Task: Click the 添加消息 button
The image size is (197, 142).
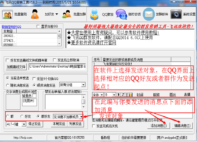Action: [x=159, y=126]
